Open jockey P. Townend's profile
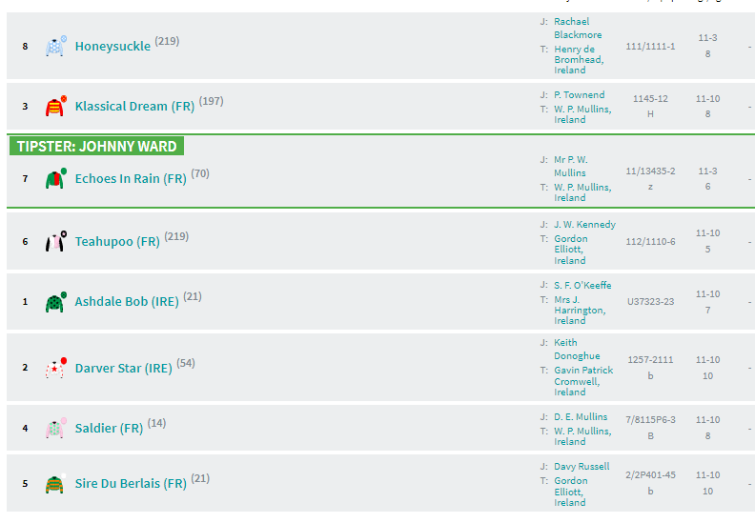The width and height of the screenshot is (755, 523). pos(580,94)
